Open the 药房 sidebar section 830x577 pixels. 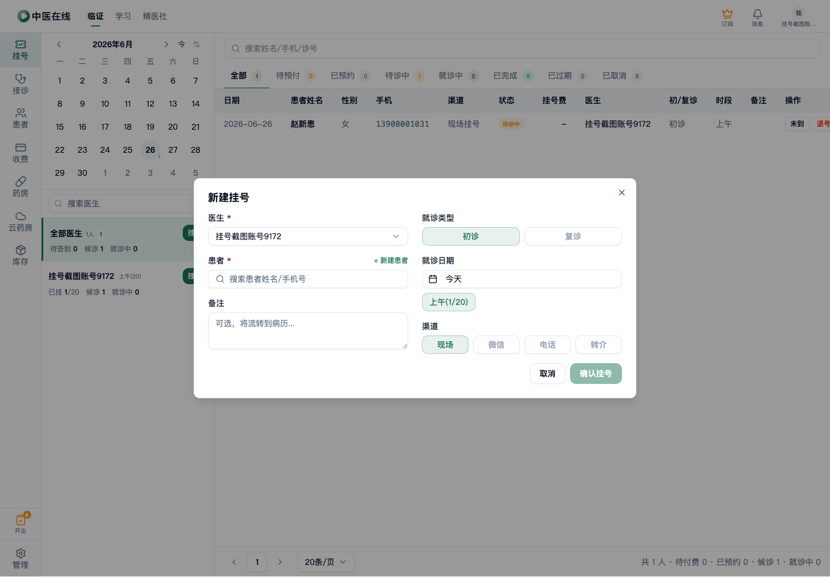(20, 187)
